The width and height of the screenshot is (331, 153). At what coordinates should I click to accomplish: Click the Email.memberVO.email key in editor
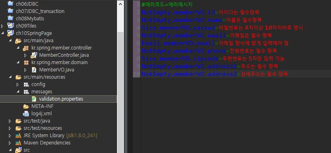[x=178, y=43]
